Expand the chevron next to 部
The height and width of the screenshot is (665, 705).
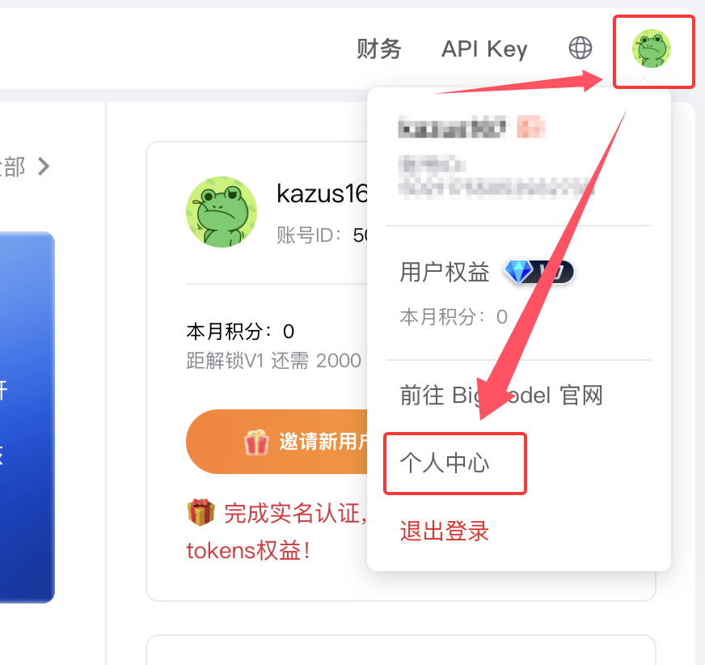pos(44,167)
